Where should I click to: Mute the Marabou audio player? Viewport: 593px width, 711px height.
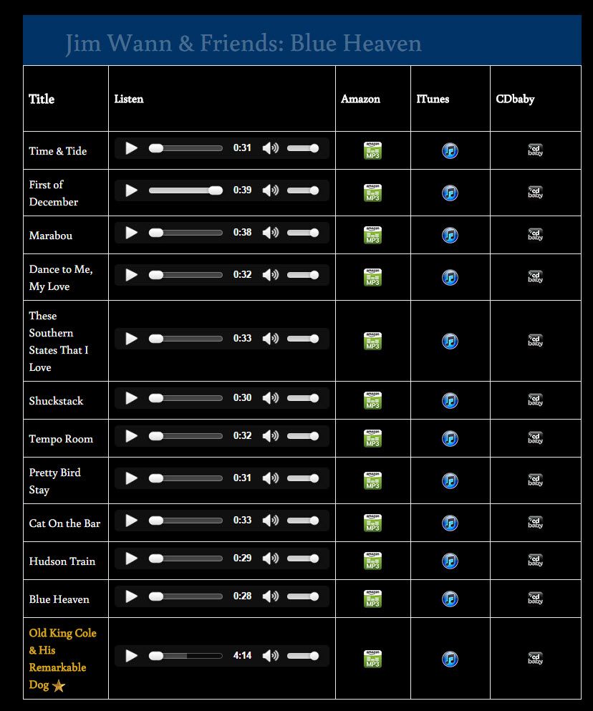[x=271, y=233]
